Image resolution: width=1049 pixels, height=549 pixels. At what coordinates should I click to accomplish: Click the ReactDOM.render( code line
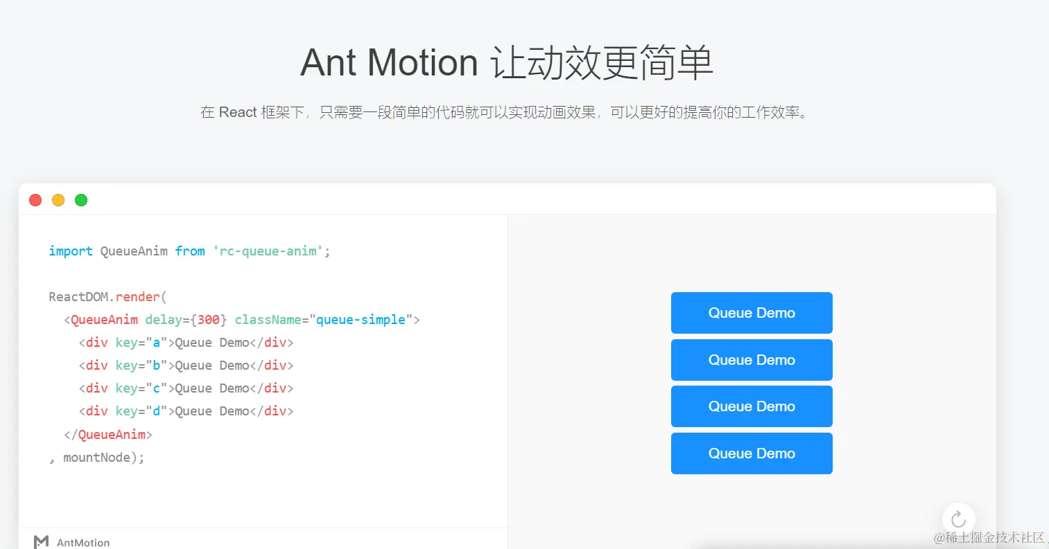(x=107, y=297)
